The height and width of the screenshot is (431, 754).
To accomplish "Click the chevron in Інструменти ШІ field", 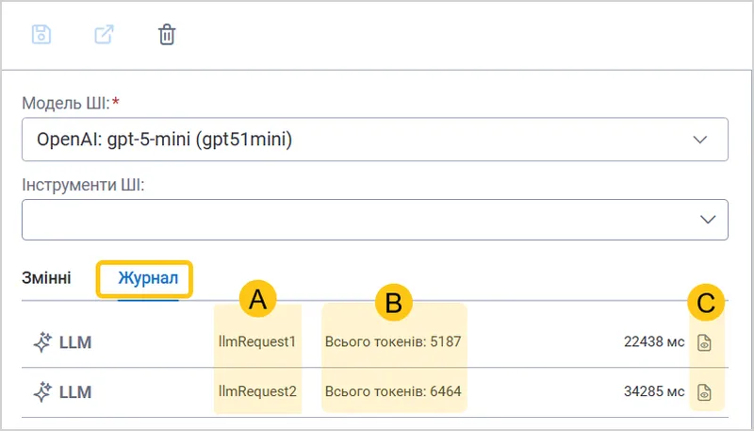I will [x=708, y=220].
